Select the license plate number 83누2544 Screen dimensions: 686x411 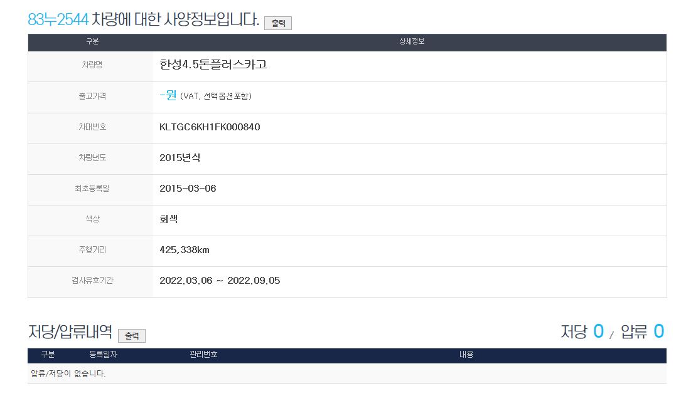point(58,19)
